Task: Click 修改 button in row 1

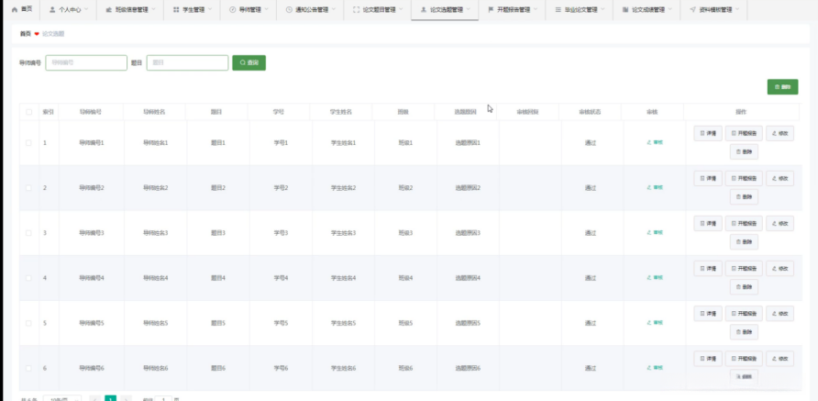Action: click(x=779, y=134)
